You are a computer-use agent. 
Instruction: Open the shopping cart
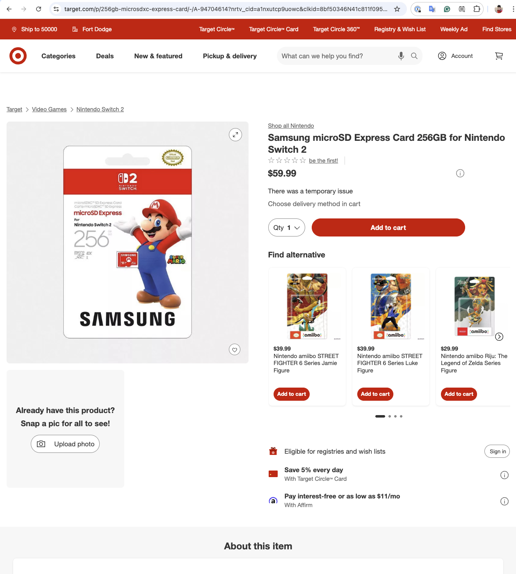[x=499, y=56]
